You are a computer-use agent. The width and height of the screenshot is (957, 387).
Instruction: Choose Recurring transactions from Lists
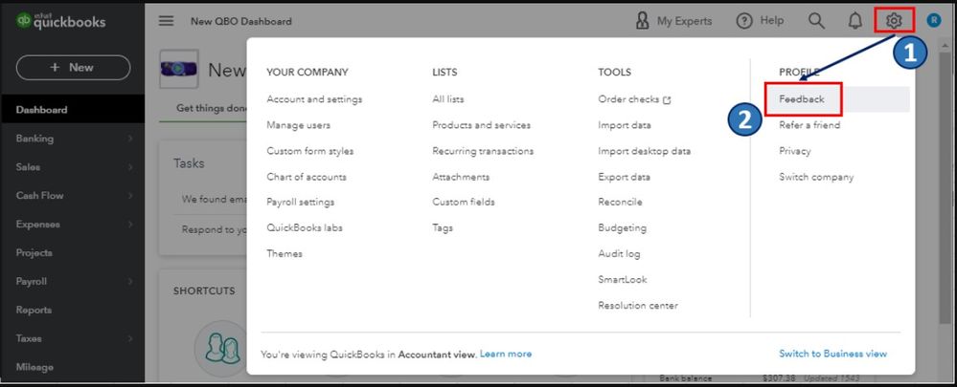tap(483, 151)
